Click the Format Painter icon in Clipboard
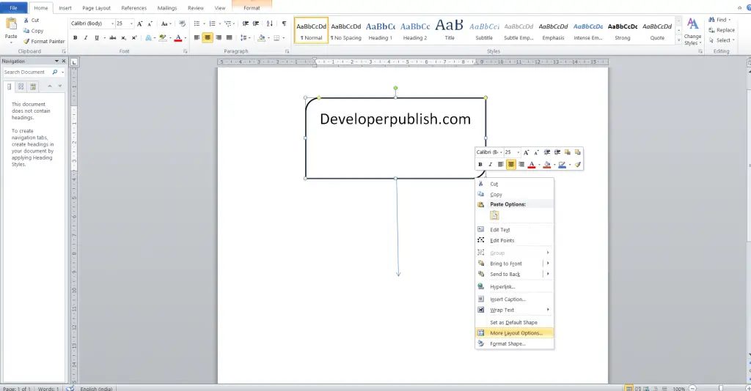The height and width of the screenshot is (391, 751). click(26, 42)
